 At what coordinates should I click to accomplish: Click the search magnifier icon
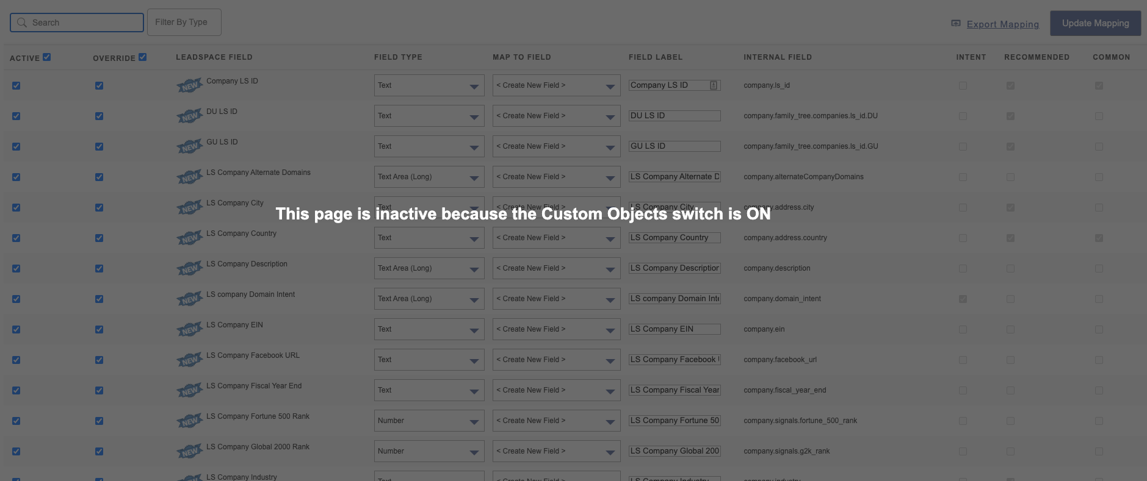pos(22,23)
